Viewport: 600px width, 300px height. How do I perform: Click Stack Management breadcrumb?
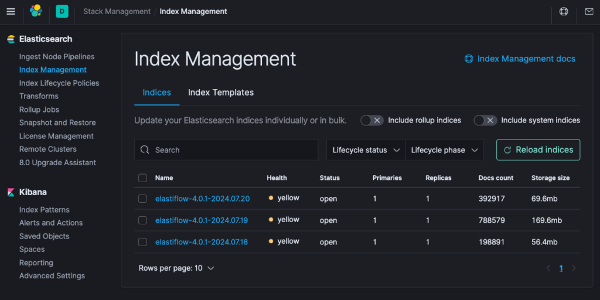[x=117, y=12]
